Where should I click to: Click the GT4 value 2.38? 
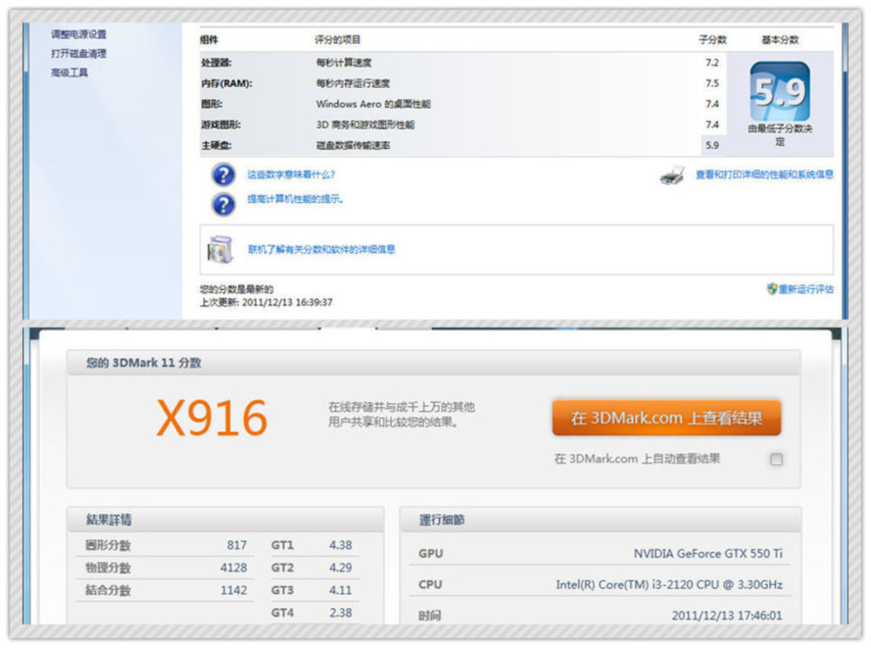(x=341, y=612)
